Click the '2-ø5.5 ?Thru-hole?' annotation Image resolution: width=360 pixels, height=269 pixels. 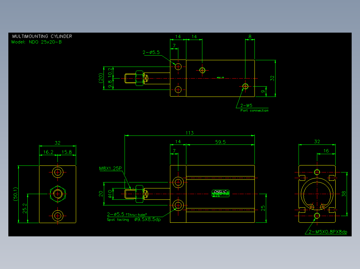coord(127,214)
